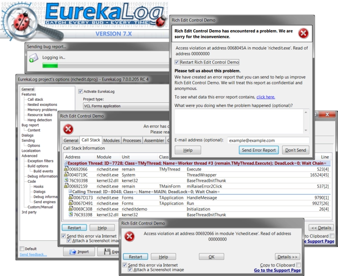This screenshot has width=338, height=276.
Task: Click stack entry icon for address 0067D491
Action: click(x=71, y=203)
